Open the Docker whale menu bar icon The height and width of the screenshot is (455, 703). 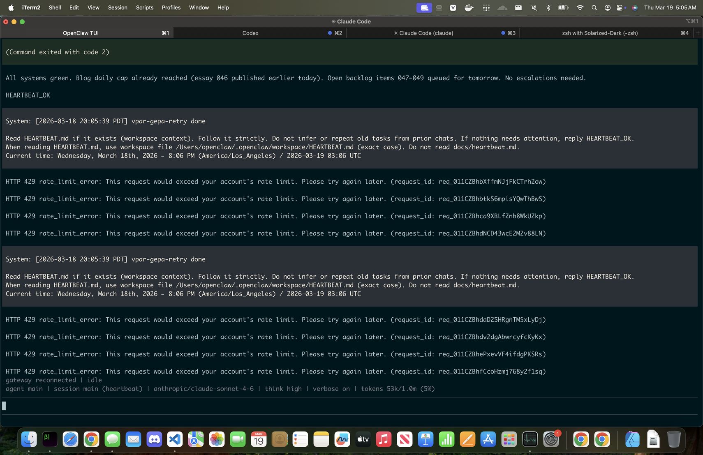pyautogui.click(x=468, y=7)
